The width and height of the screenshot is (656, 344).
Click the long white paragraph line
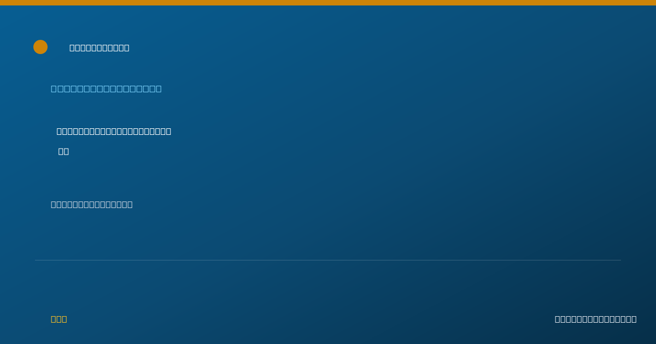click(x=114, y=131)
